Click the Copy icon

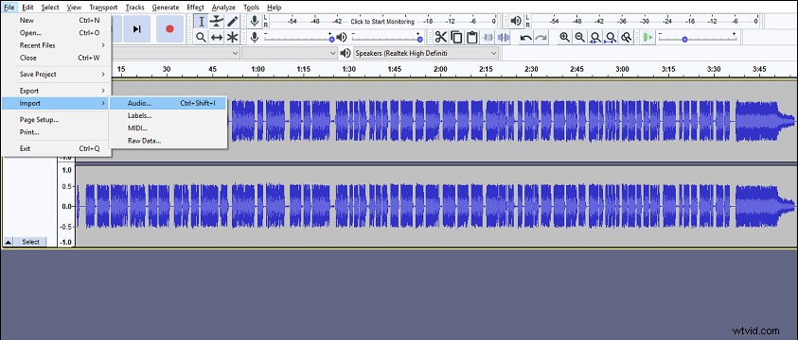pyautogui.click(x=456, y=37)
